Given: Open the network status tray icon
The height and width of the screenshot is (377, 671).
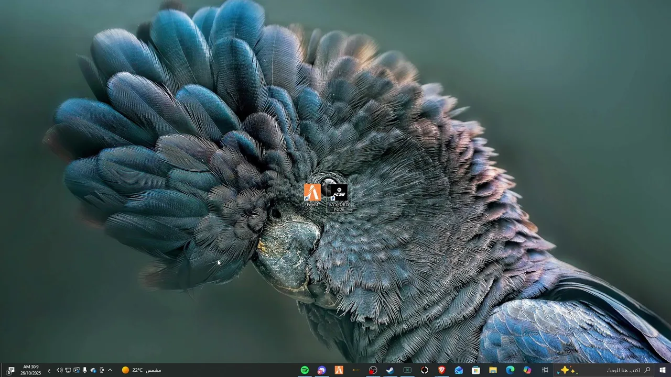Looking at the screenshot, I should click(x=68, y=370).
